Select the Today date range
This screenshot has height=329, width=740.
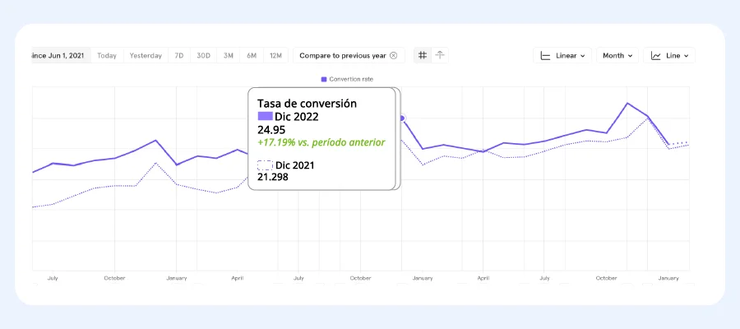tap(107, 56)
